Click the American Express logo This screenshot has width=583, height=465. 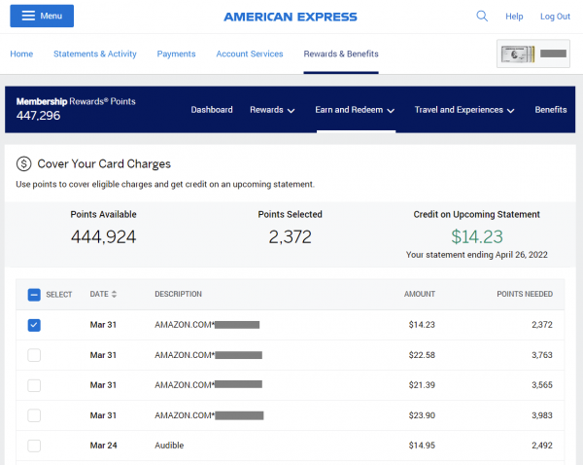(x=290, y=17)
